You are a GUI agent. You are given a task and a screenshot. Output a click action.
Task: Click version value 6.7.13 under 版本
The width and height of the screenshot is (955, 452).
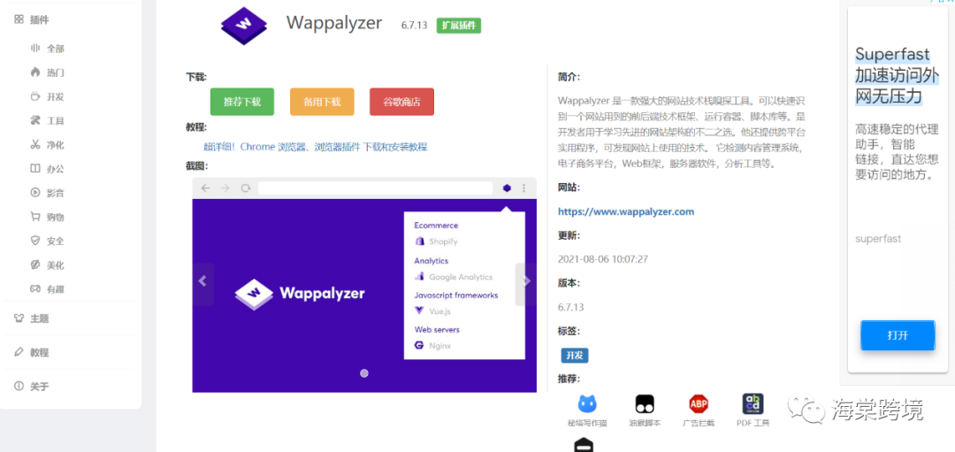tap(570, 308)
